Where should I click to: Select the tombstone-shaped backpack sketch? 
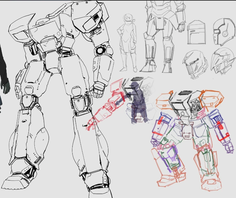click(x=196, y=32)
